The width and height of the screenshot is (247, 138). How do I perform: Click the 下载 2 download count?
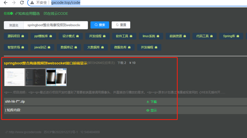click(122, 63)
